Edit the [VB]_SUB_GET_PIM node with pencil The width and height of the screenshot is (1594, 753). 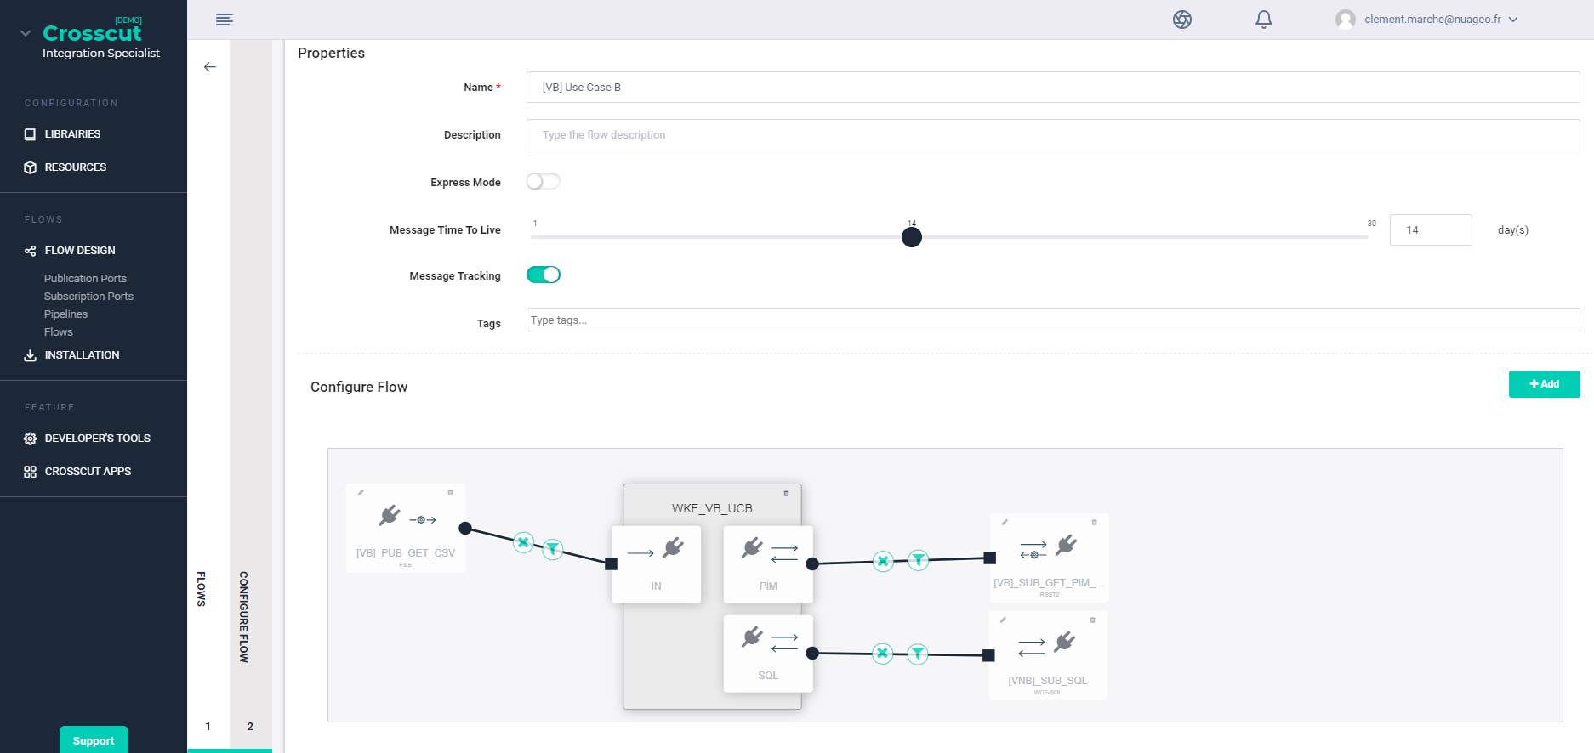1005,522
